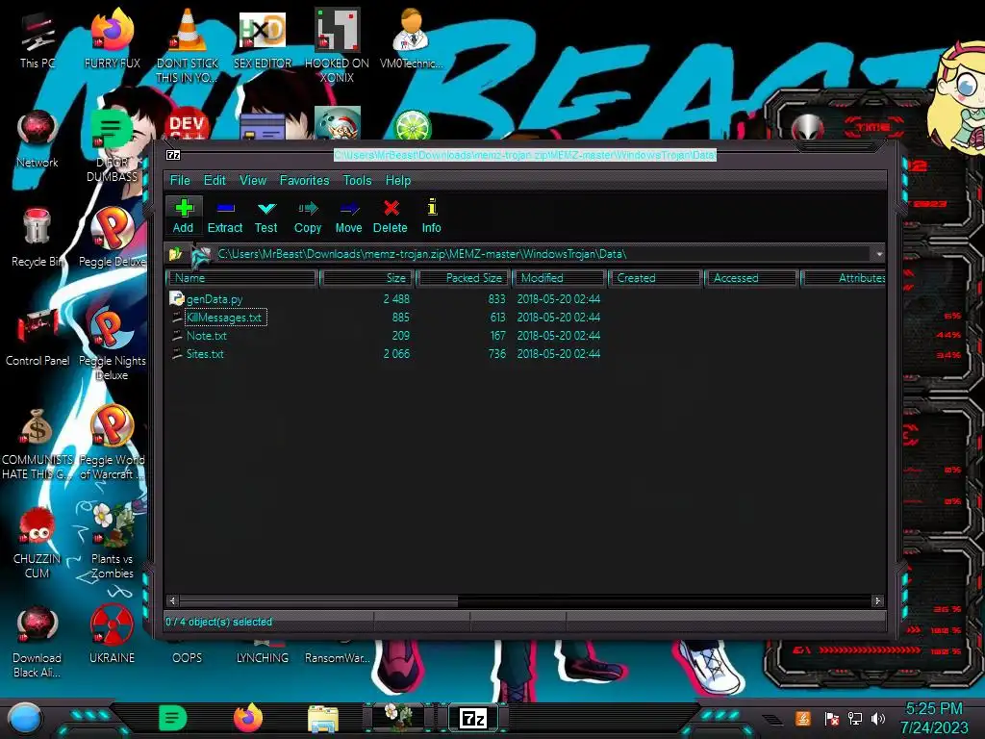The height and width of the screenshot is (739, 985).
Task: Open the Control Panel desktop icon
Action: 38,337
